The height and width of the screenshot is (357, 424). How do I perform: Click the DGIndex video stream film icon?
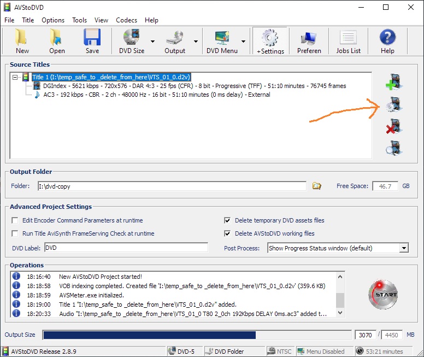(x=37, y=86)
